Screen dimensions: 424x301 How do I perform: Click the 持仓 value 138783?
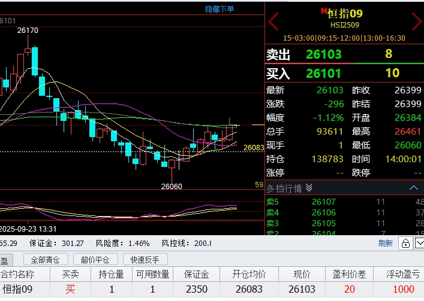tap(327, 159)
